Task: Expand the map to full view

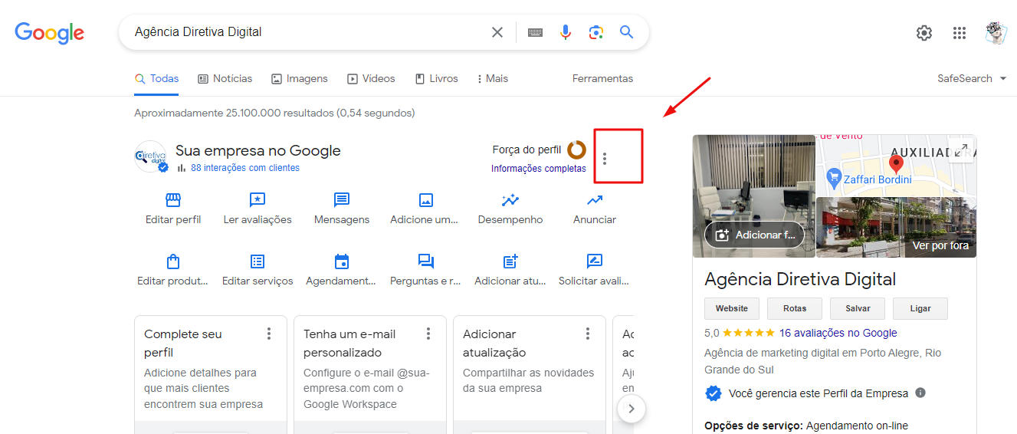Action: coord(961,150)
